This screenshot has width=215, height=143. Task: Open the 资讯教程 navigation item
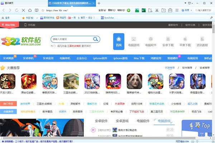click(202, 42)
